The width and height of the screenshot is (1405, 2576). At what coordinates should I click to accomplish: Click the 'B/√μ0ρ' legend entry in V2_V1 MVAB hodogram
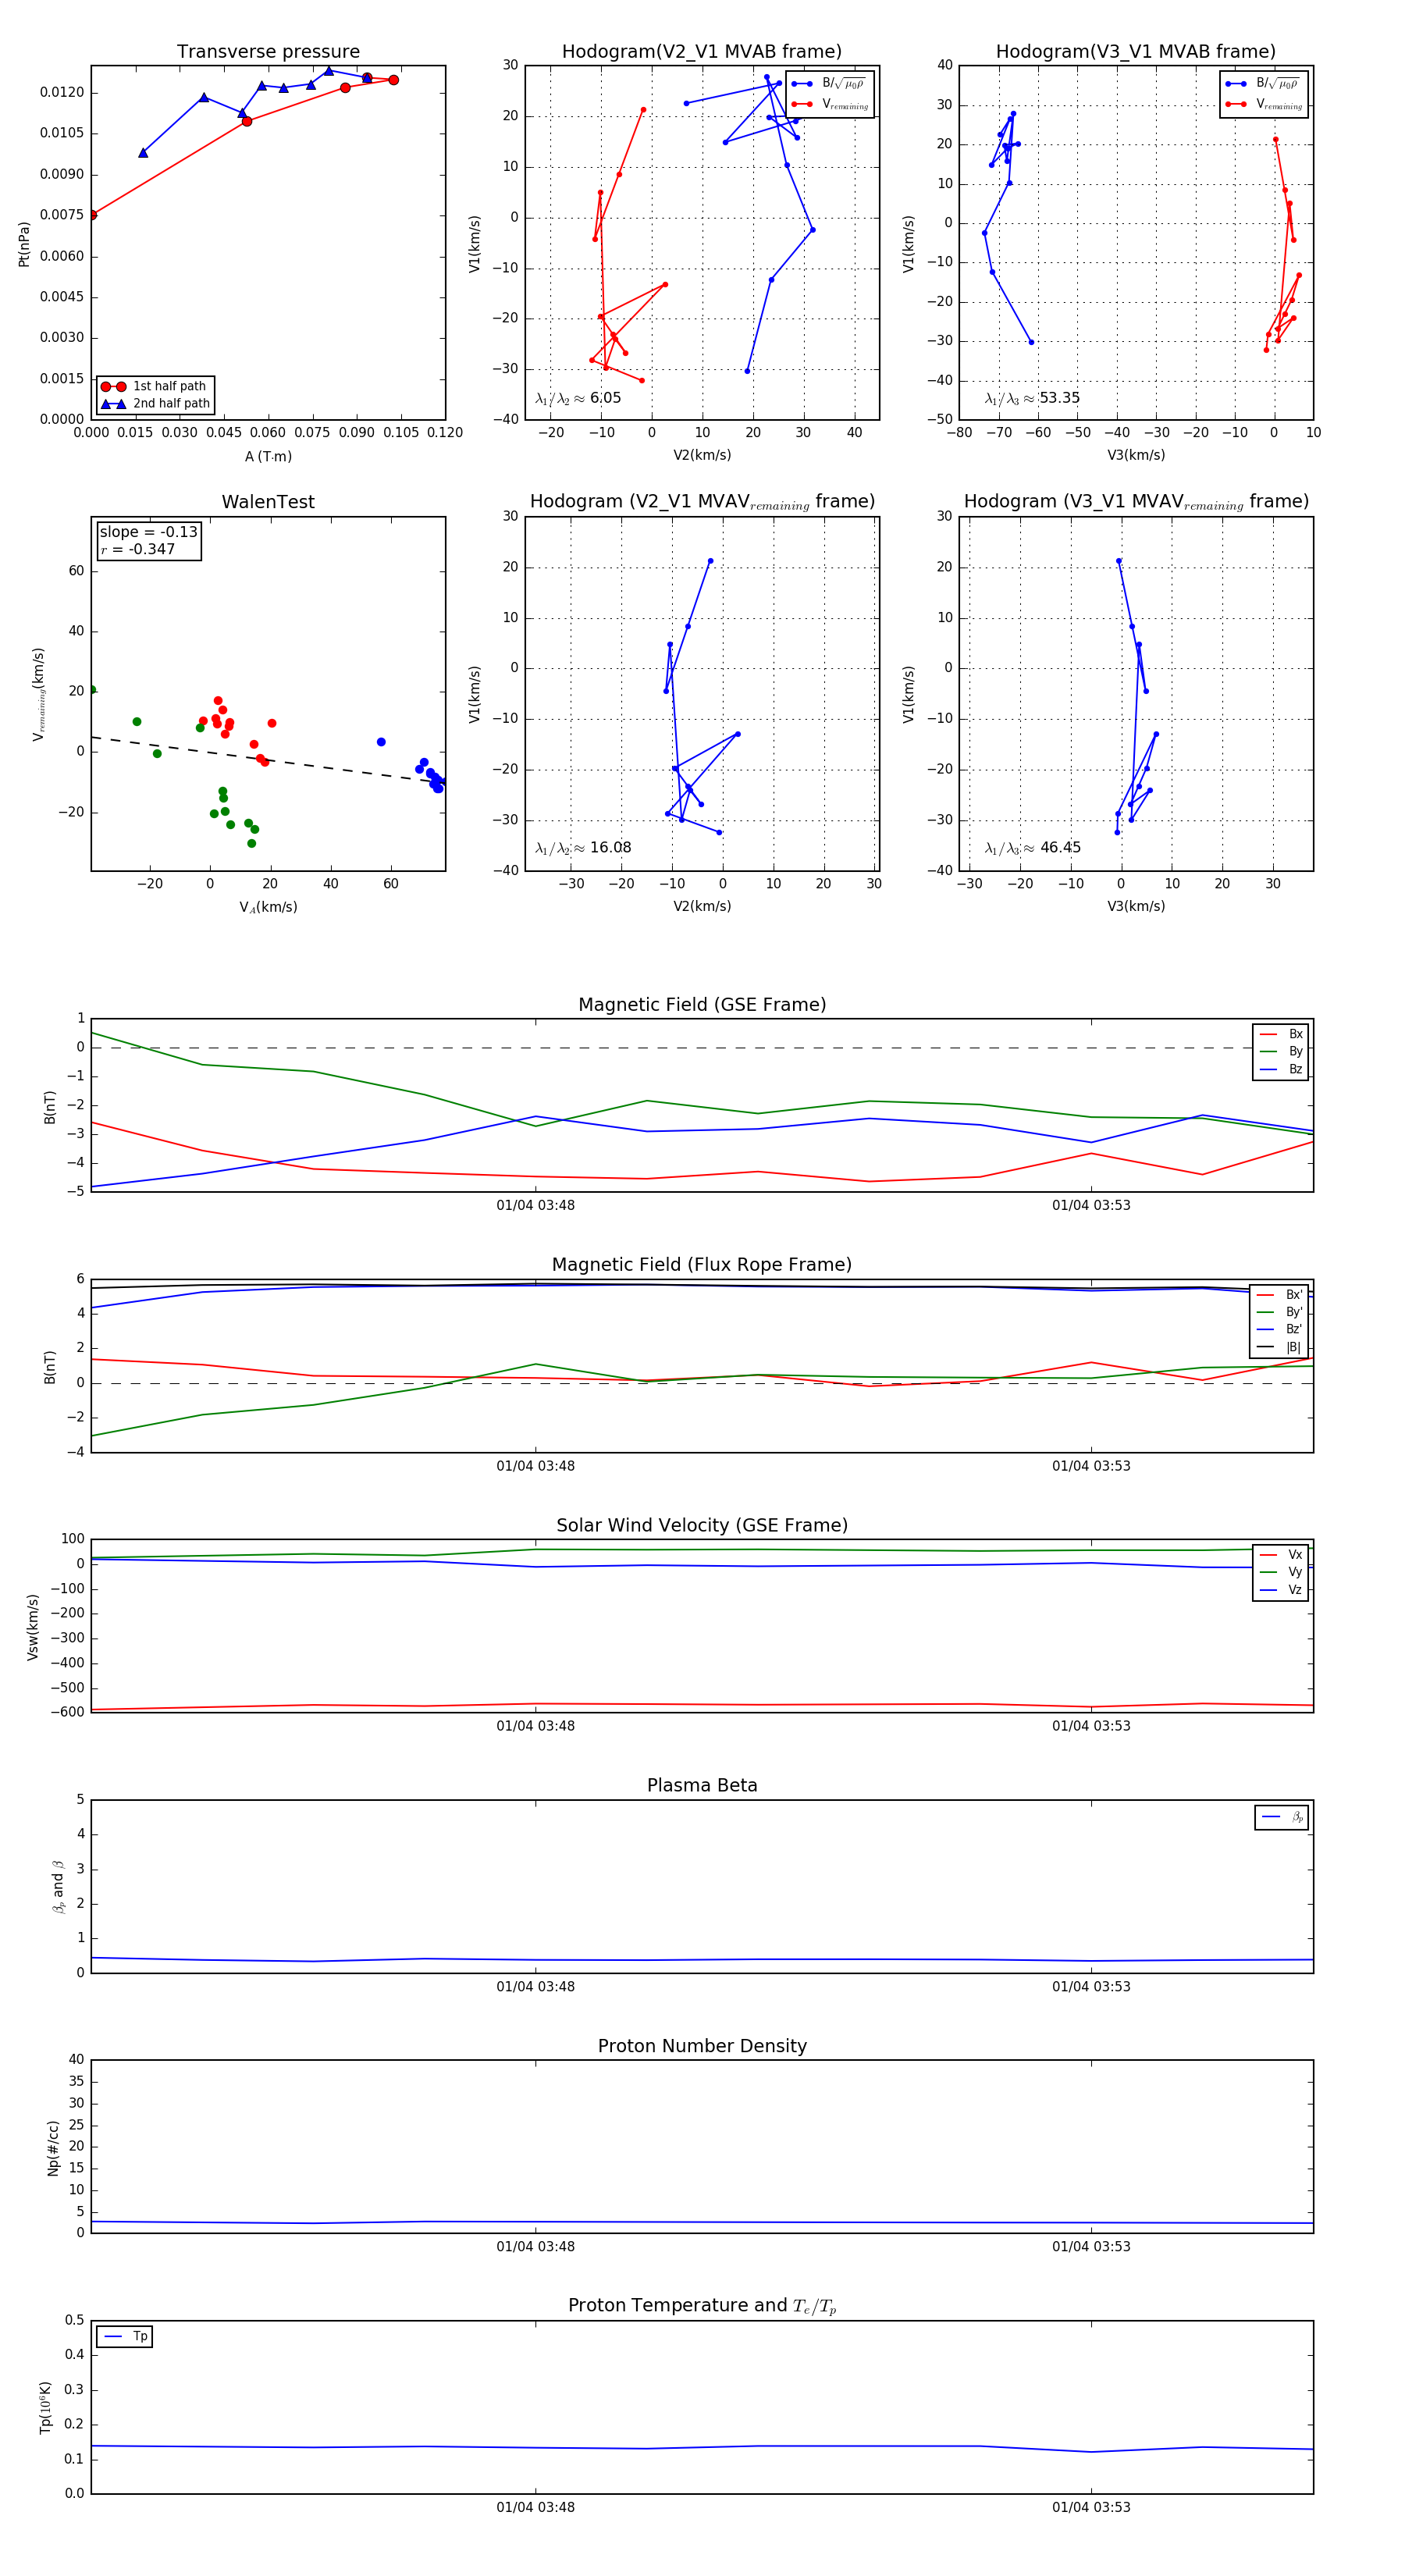coord(830,84)
